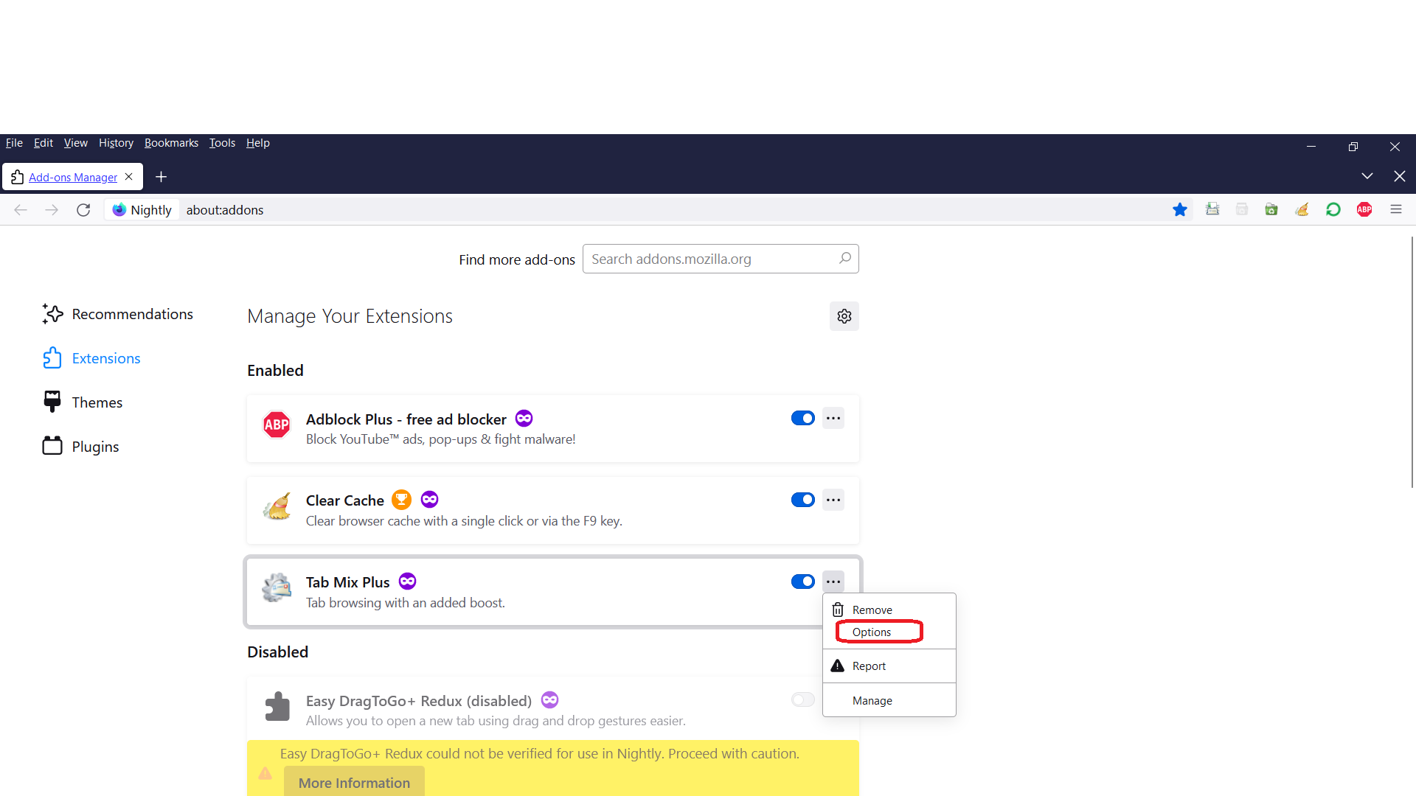Click the list-all-tabs chevron in the tab bar
1416x796 pixels.
(1367, 176)
